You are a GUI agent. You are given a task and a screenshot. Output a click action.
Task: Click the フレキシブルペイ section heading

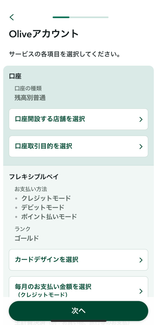click(34, 177)
